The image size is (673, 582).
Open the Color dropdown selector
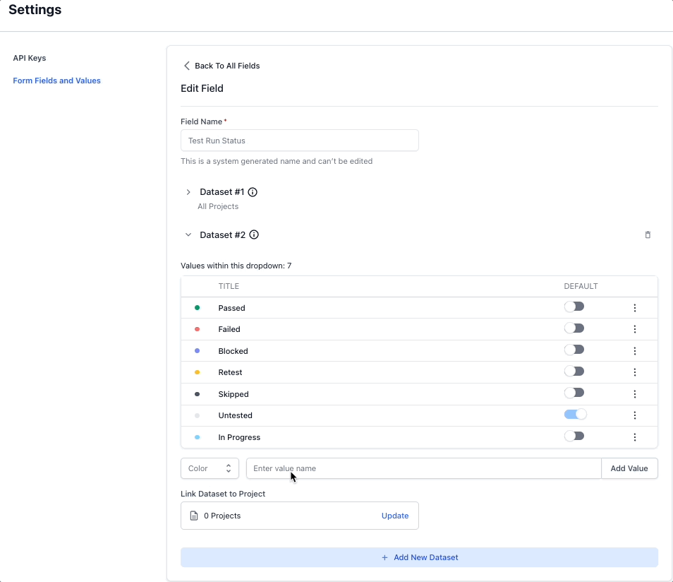[x=210, y=468]
